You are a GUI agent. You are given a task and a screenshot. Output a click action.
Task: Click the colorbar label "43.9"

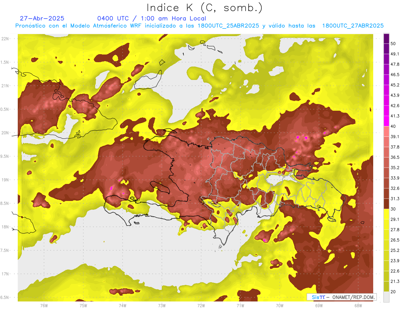pyautogui.click(x=395, y=95)
